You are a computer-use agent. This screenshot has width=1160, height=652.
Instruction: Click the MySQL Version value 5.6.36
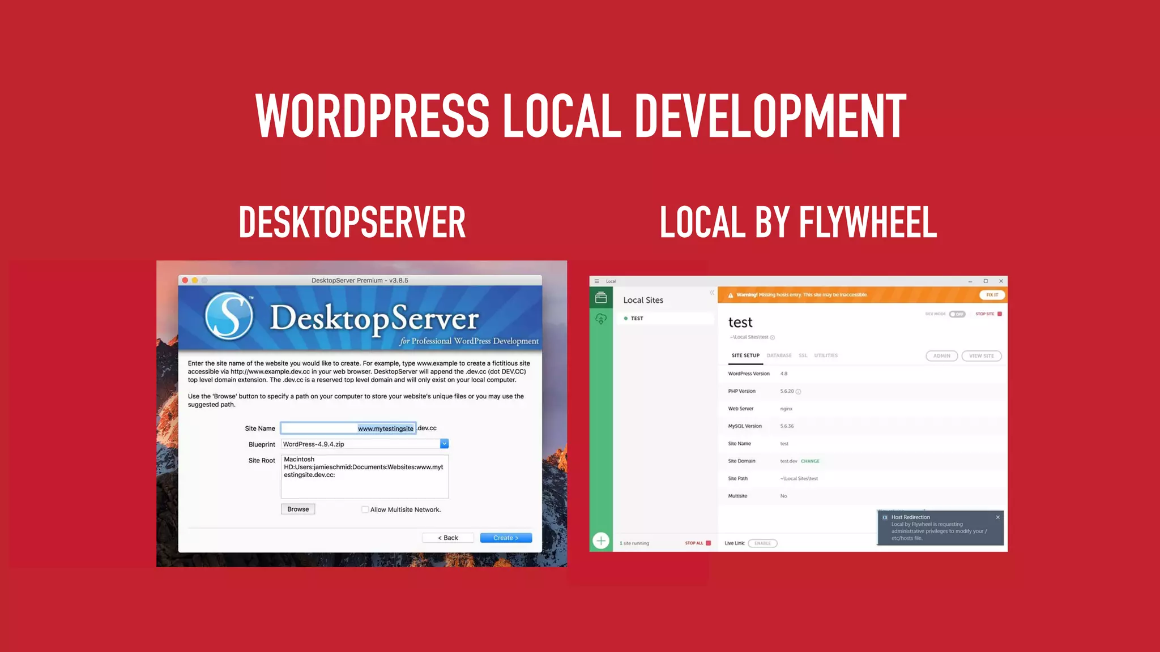pyautogui.click(x=787, y=426)
